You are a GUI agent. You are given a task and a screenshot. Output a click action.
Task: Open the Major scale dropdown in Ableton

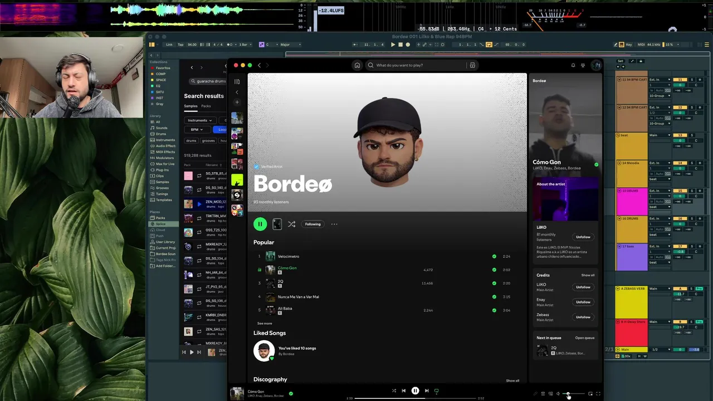291,45
